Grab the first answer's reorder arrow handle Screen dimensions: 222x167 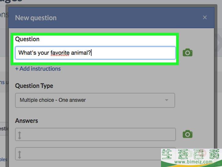pos(20,135)
